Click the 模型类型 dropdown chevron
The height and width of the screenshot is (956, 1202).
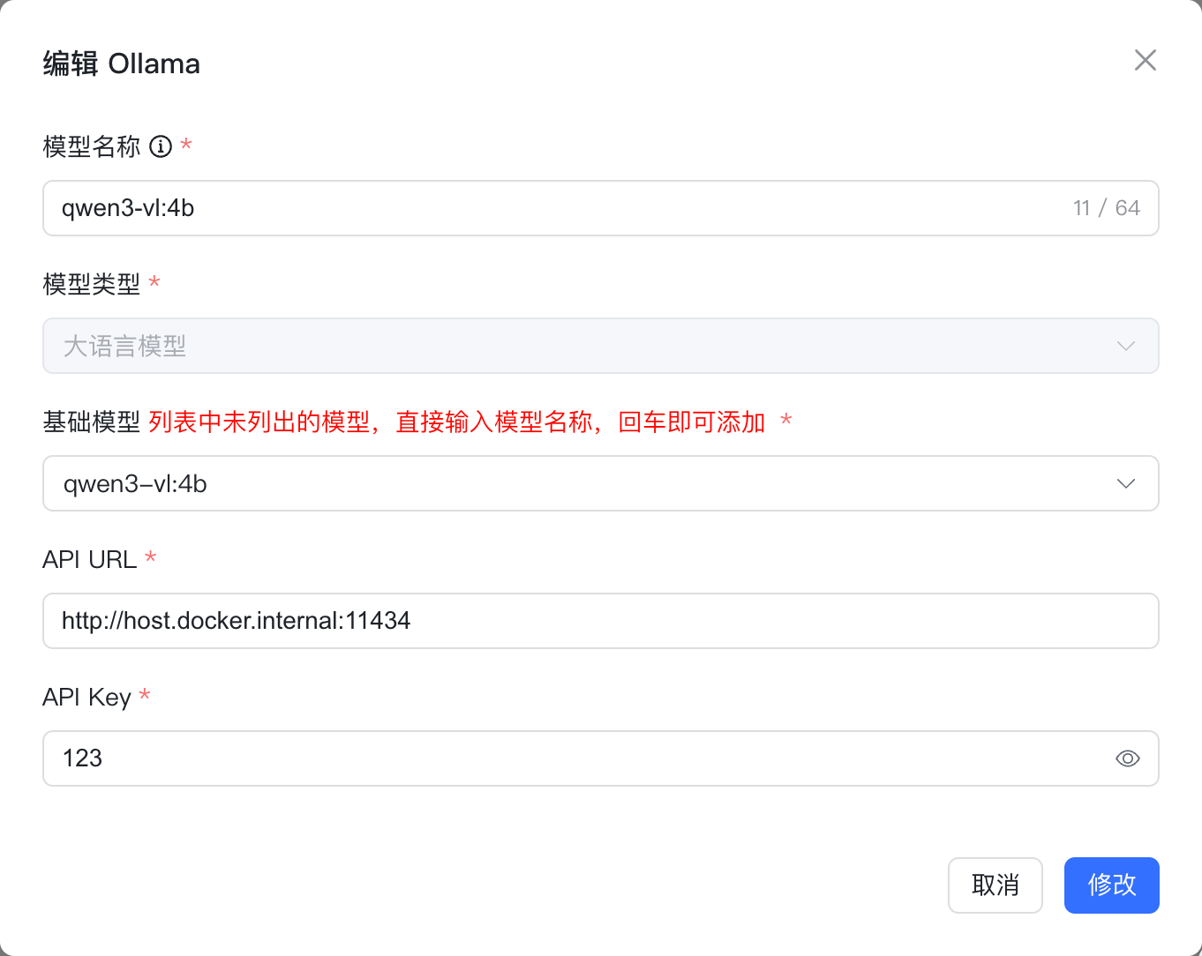[x=1125, y=346]
